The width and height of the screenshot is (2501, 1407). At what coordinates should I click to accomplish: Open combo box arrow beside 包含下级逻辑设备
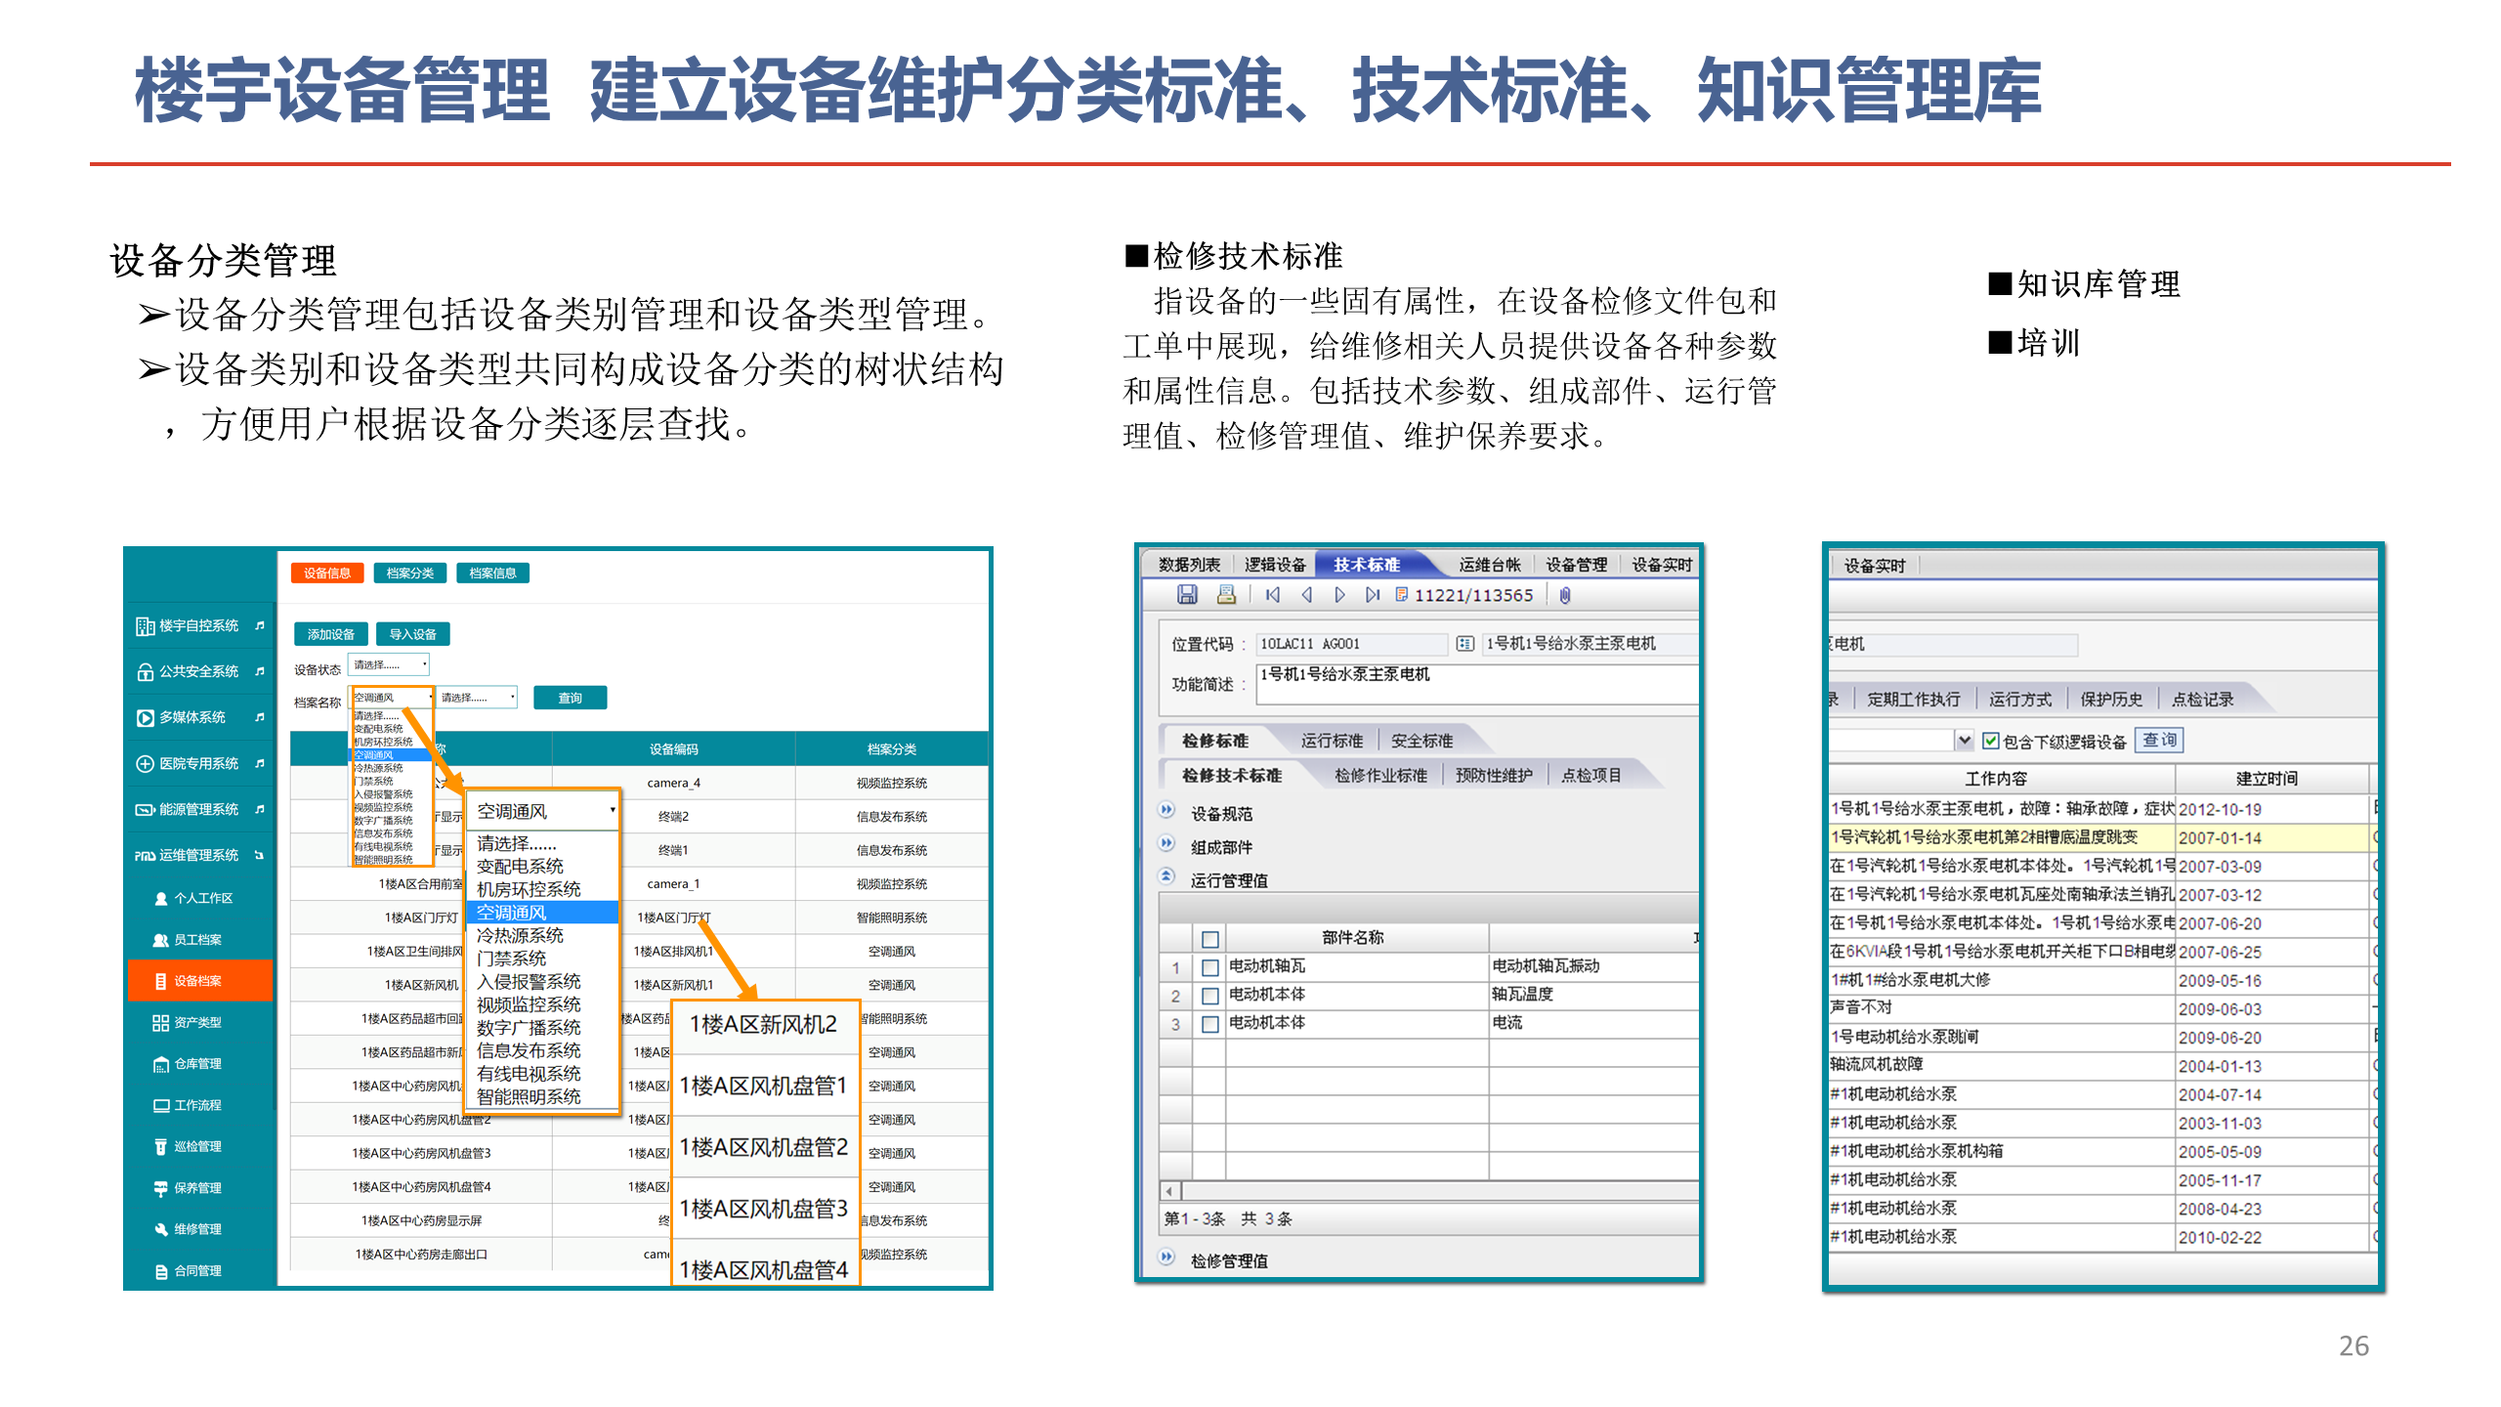1964,741
